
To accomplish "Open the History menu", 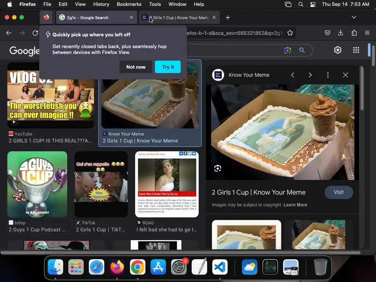I will pyautogui.click(x=101, y=4).
